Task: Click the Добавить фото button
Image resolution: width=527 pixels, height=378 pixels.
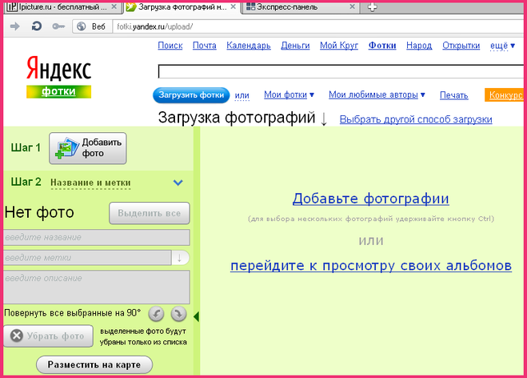Action: 88,147
